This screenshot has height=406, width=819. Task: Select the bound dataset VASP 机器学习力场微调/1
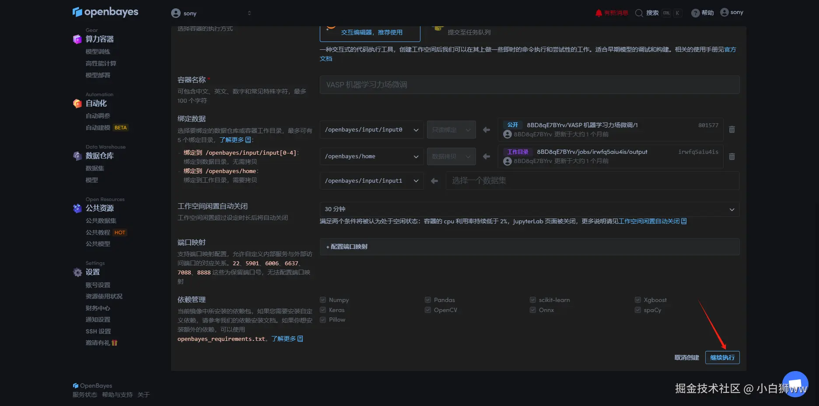[610, 130]
